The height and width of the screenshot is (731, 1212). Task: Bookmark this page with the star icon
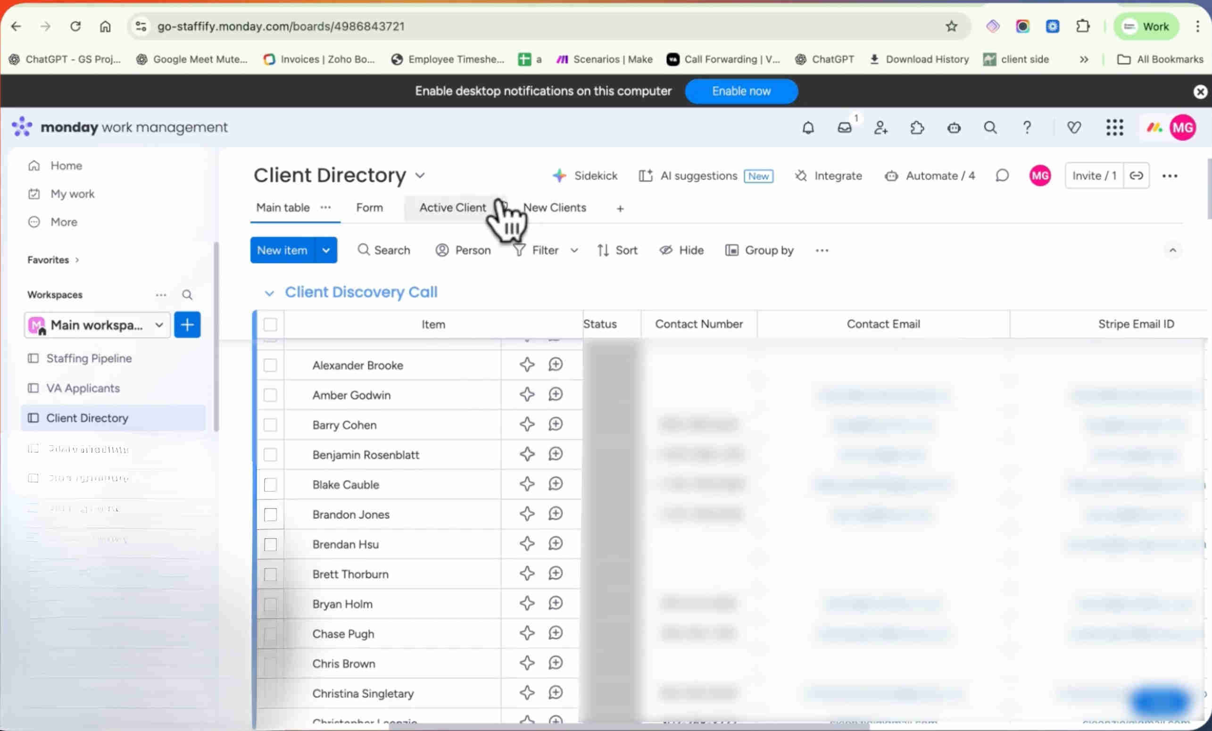[x=951, y=26]
